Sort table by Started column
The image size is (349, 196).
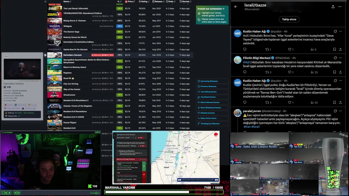point(185,1)
